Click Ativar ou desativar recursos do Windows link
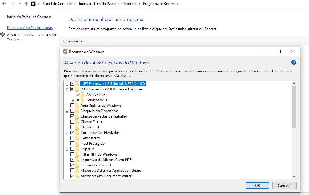 31,37
